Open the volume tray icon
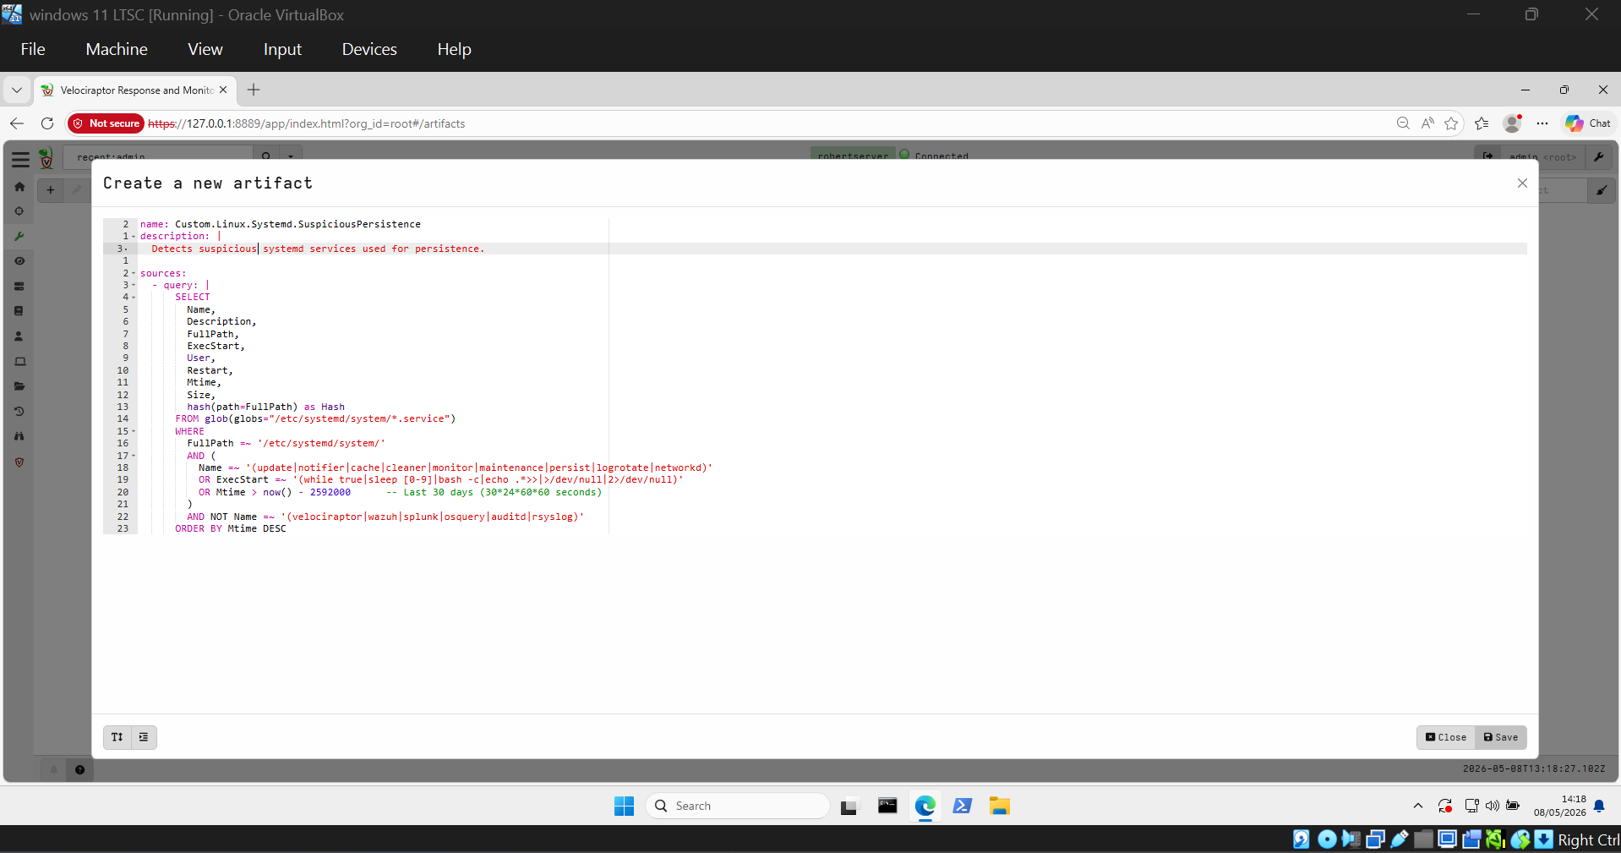Screen dimensions: 1621x853 [1492, 806]
